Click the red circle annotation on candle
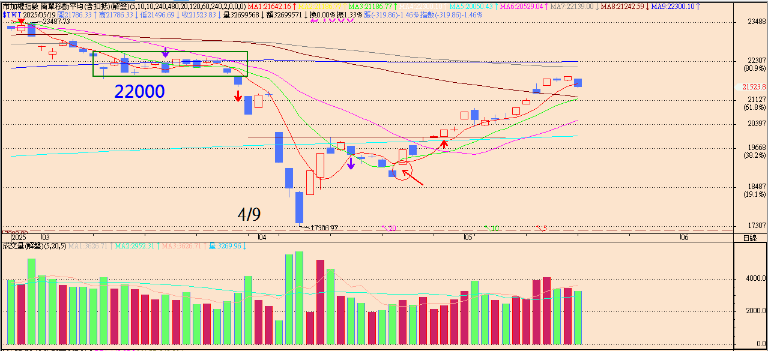The image size is (768, 351). (x=406, y=173)
